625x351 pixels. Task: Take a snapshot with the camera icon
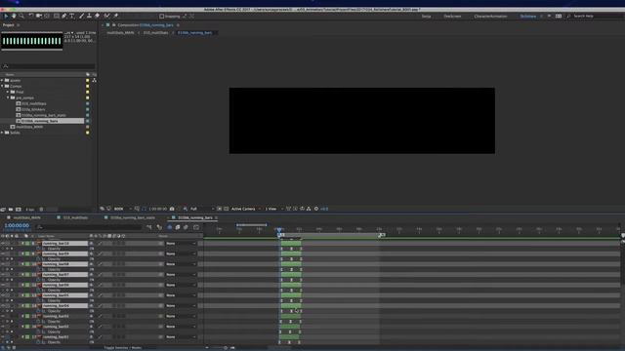pyautogui.click(x=172, y=209)
